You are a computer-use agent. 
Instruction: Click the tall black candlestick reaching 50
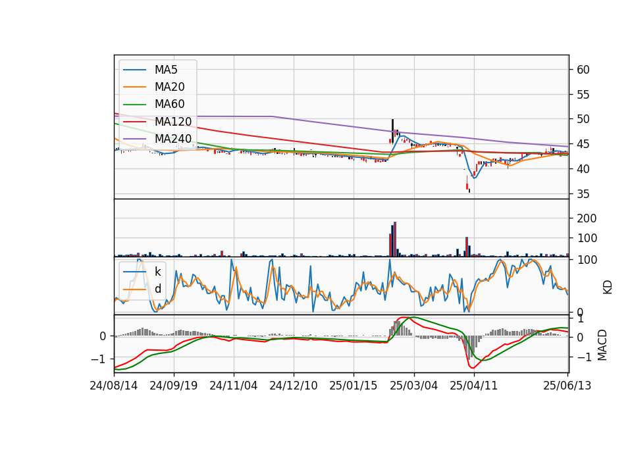coord(392,132)
